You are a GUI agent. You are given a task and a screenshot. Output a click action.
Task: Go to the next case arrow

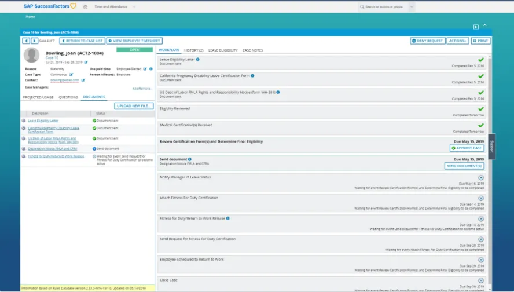[x=34, y=41]
